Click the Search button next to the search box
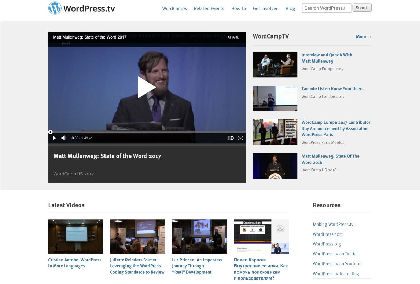This screenshot has height=284, width=420. point(362,8)
